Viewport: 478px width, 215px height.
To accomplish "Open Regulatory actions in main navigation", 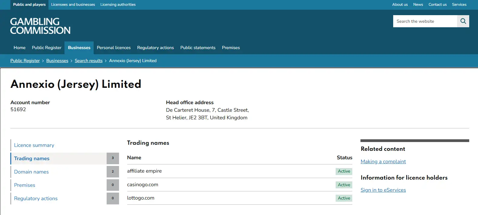I will [x=155, y=48].
